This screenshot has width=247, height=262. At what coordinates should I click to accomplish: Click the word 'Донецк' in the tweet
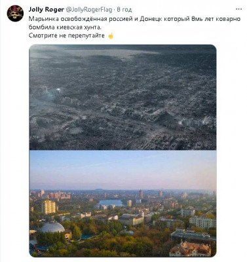(151, 19)
